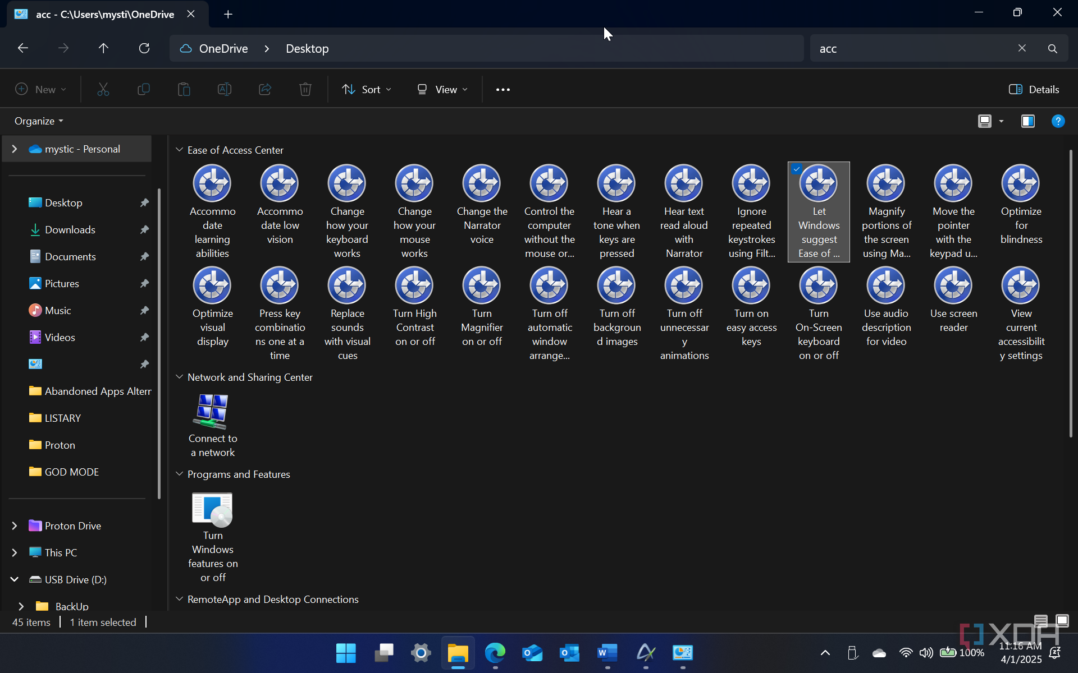Click the Share toolbar icon
The height and width of the screenshot is (673, 1078).
point(265,89)
